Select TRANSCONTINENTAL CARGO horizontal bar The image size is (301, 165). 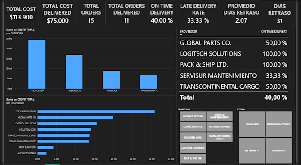pos(64,135)
